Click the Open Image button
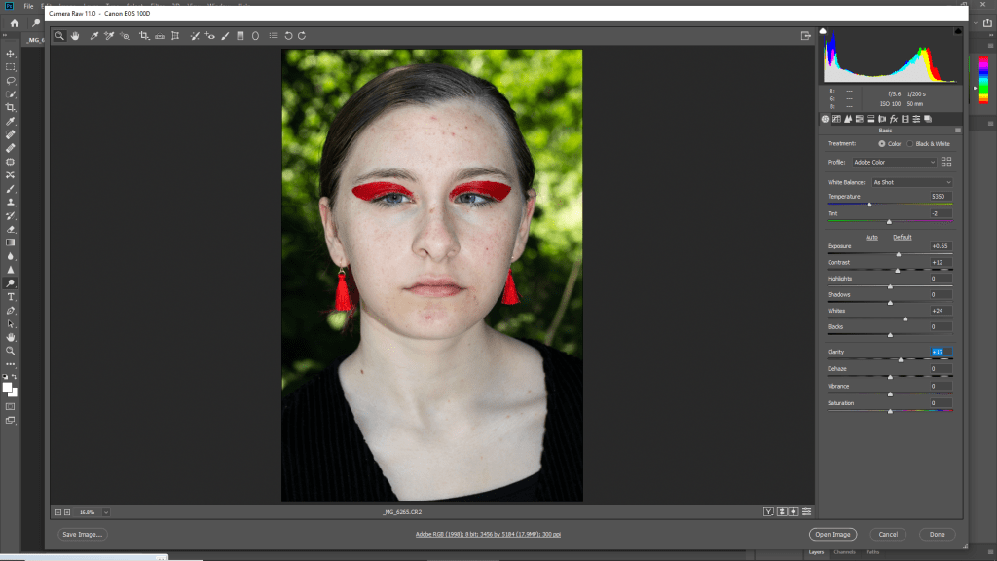The image size is (997, 561). coord(832,534)
